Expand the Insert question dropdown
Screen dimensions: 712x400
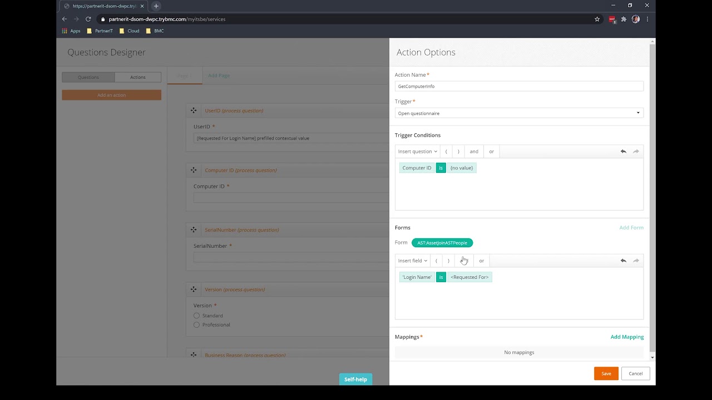[417, 152]
